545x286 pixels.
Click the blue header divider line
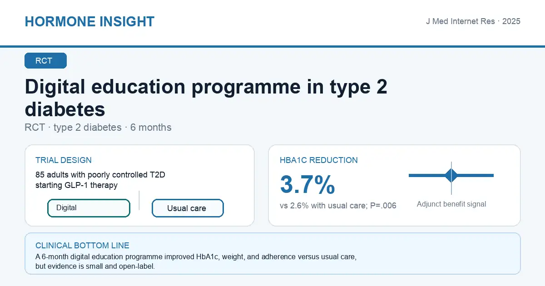(x=272, y=46)
